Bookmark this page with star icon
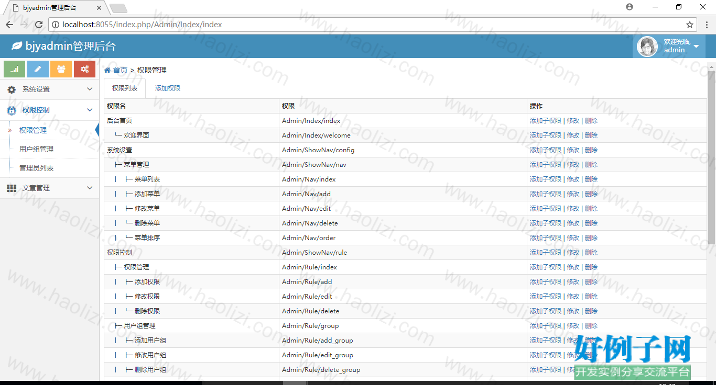The width and height of the screenshot is (716, 385). (690, 25)
